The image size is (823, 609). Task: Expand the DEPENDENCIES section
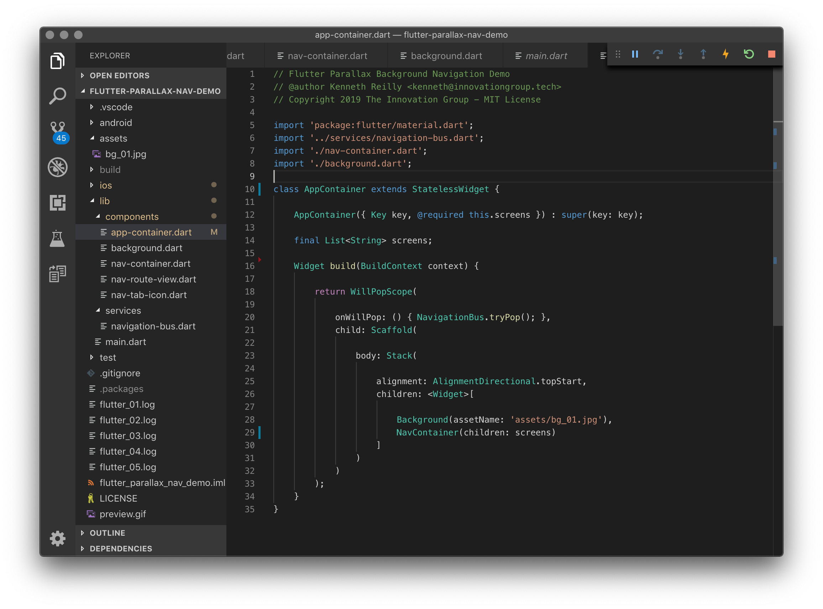tap(121, 549)
